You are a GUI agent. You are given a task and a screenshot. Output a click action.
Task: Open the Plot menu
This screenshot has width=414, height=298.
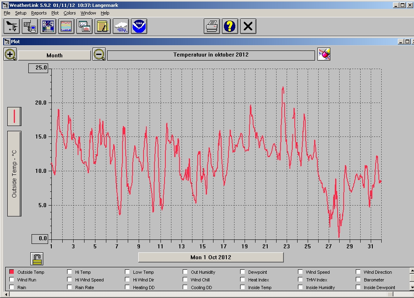(55, 13)
